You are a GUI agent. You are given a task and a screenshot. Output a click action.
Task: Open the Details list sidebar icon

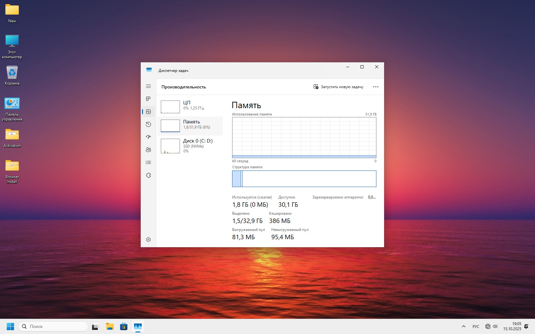(148, 163)
